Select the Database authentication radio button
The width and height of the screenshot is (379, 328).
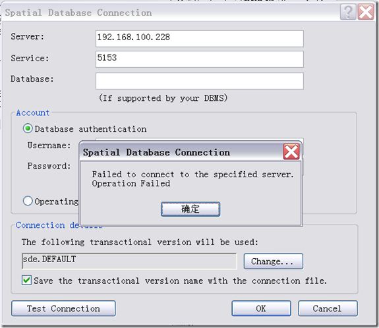[28, 128]
